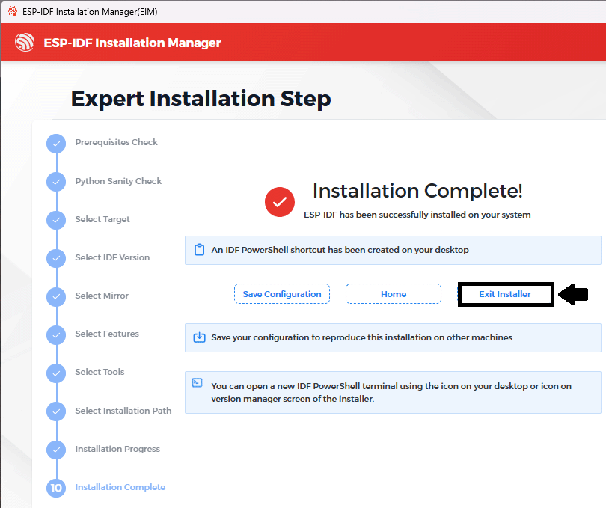Select the Select Mirror step label
The image size is (606, 508).
102,296
